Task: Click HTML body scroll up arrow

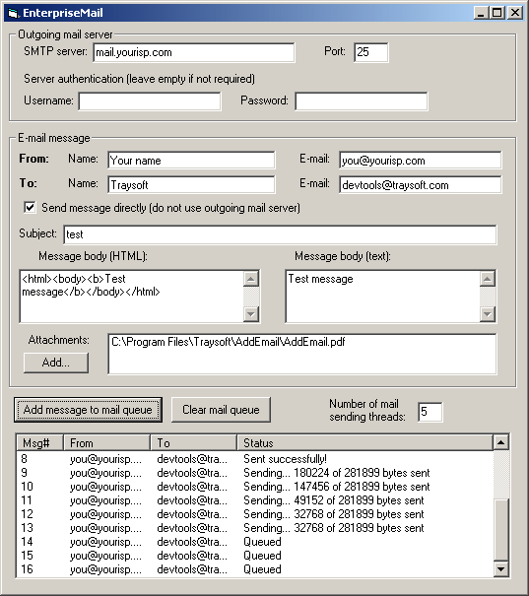Action: pos(251,279)
